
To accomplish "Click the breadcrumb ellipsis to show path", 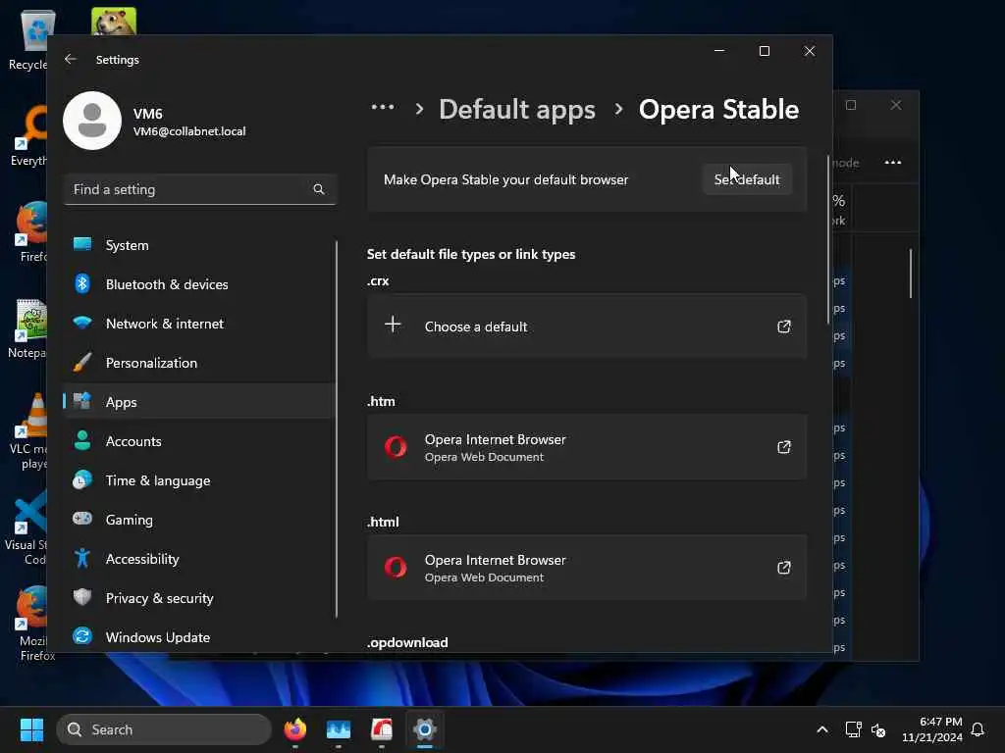I will click(x=383, y=108).
